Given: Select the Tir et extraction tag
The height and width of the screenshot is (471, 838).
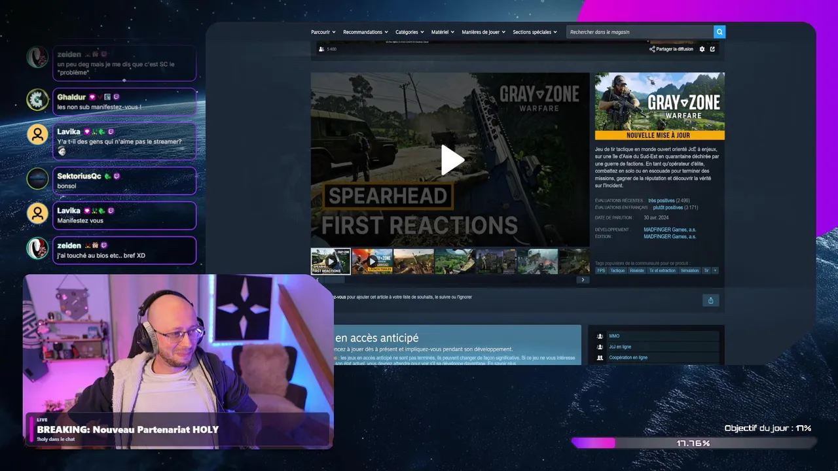Looking at the screenshot, I should coord(662,270).
